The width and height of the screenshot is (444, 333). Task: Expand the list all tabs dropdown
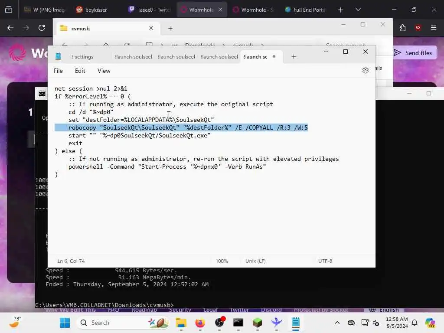358,10
